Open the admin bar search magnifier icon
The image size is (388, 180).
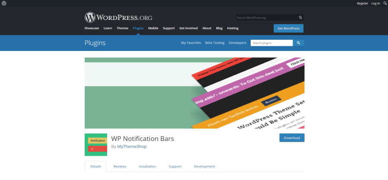click(385, 3)
